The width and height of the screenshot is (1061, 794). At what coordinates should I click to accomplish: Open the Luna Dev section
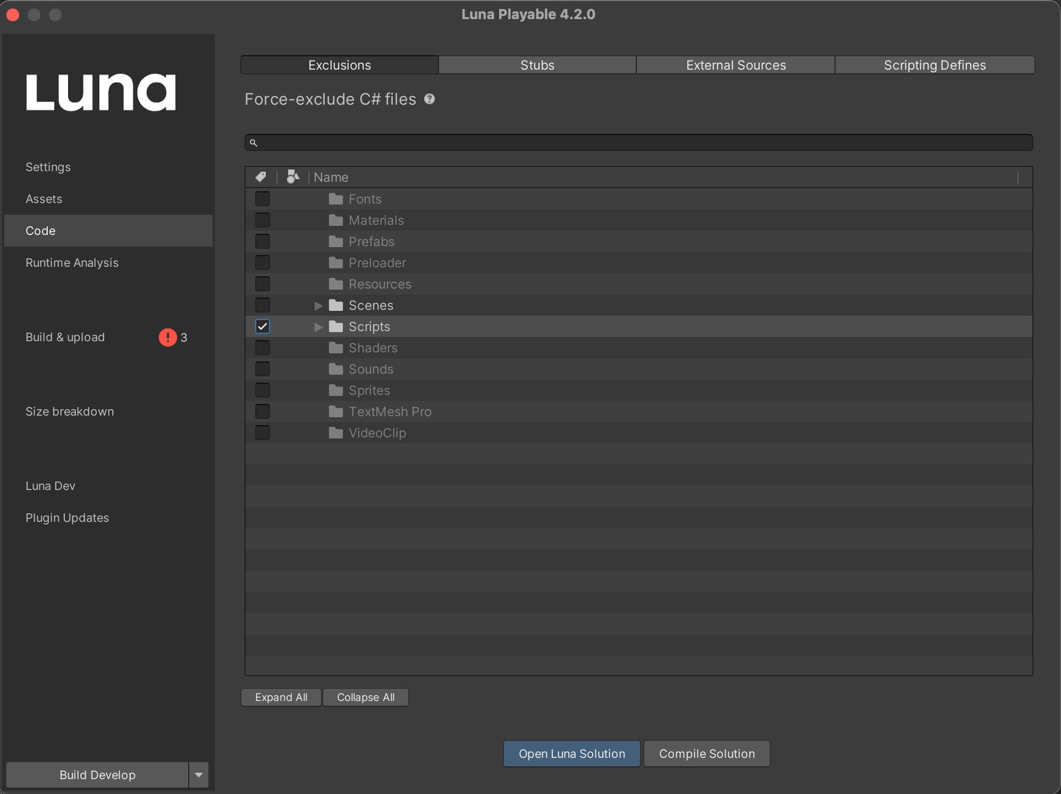click(x=108, y=486)
